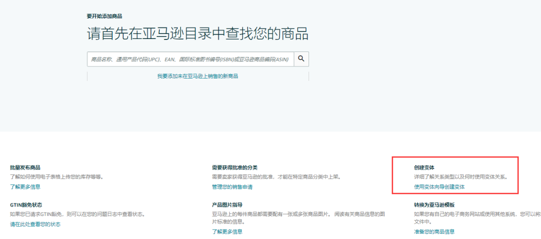Open 了解更多信息 under 产品图片指导
This screenshot has height=239, width=541.
[227, 231]
